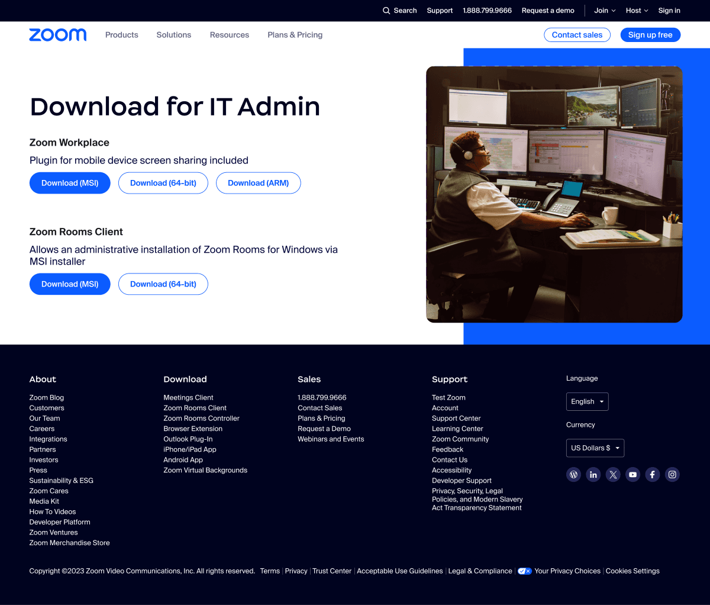This screenshot has height=605, width=710.
Task: Open Plans & Pricing in navigation bar
Action: coord(295,35)
